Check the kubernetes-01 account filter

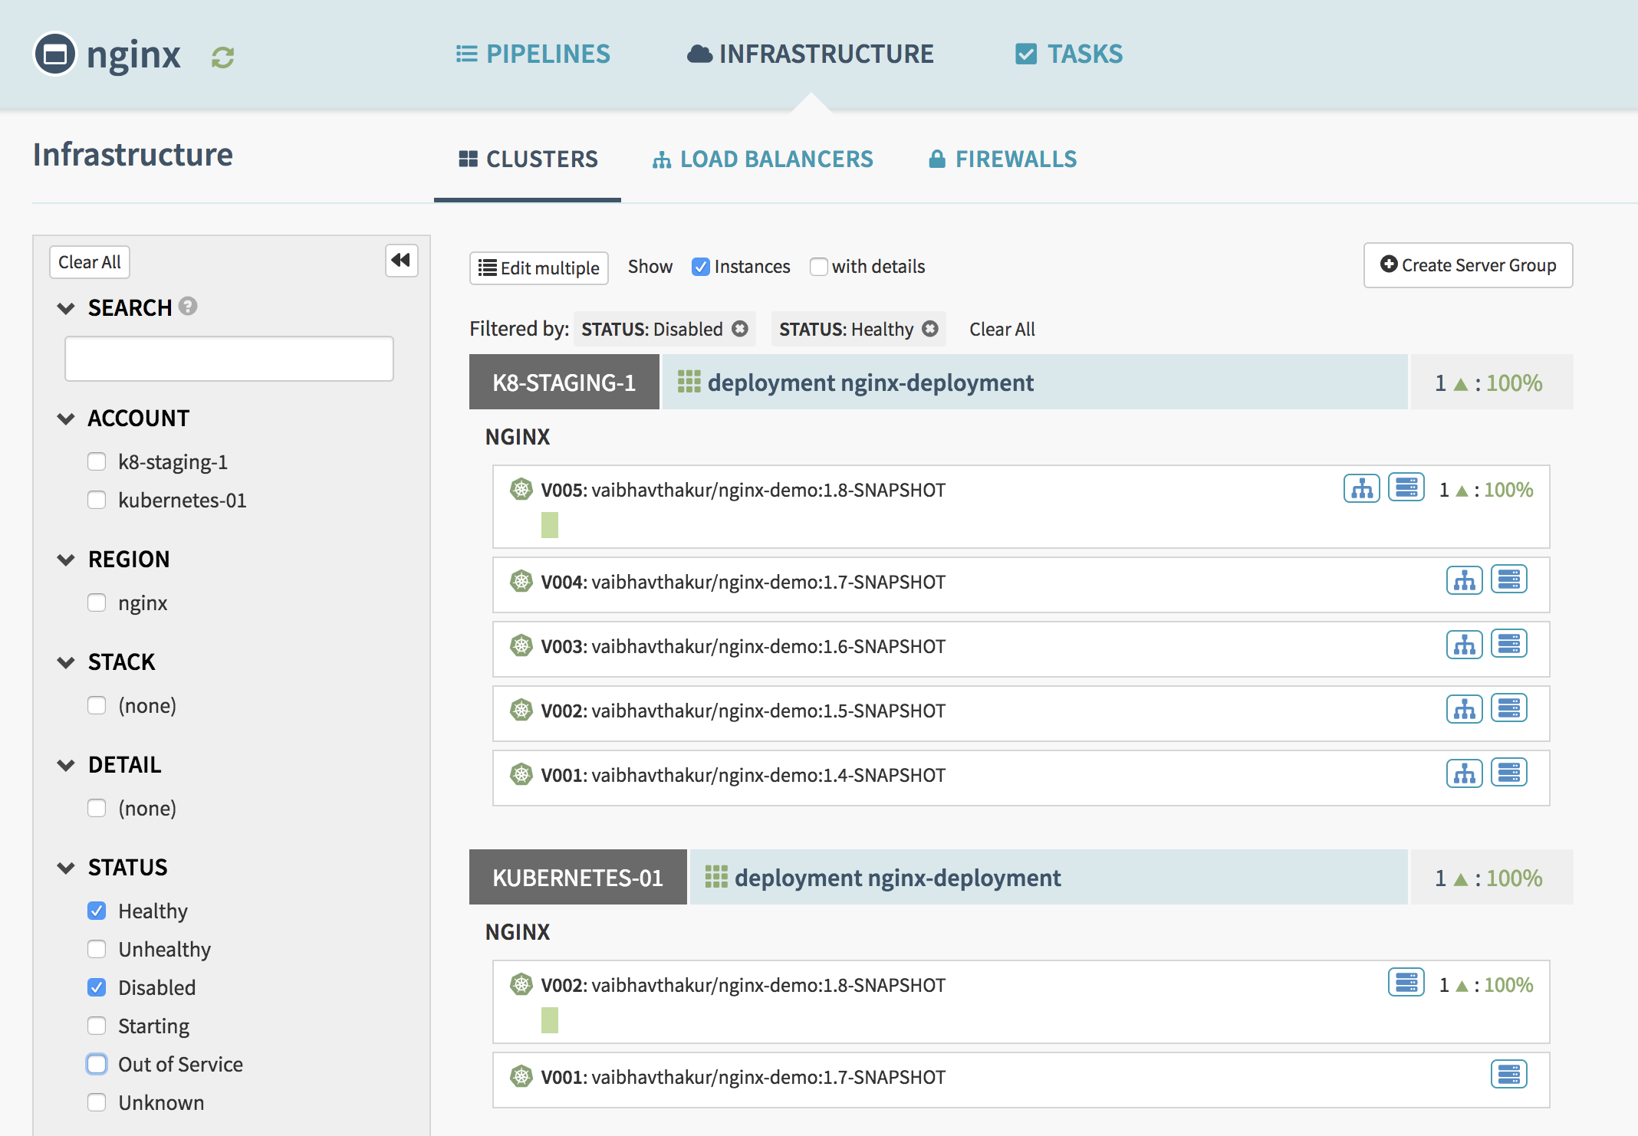[x=97, y=500]
